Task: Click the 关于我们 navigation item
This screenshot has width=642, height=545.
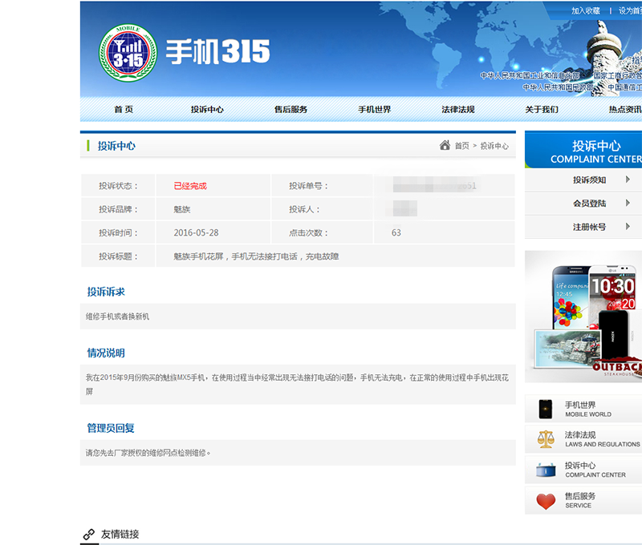Action: (x=542, y=109)
